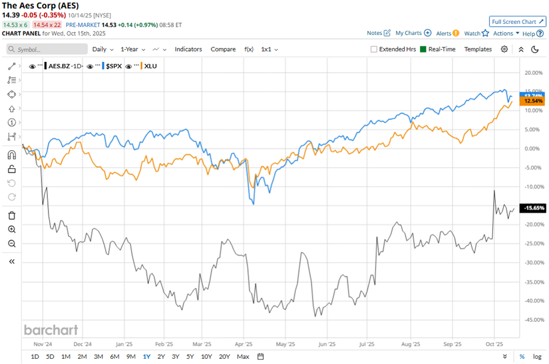Hide the $SPX comparison series
Image resolution: width=549 pixels, height=364 pixels.
pos(90,66)
